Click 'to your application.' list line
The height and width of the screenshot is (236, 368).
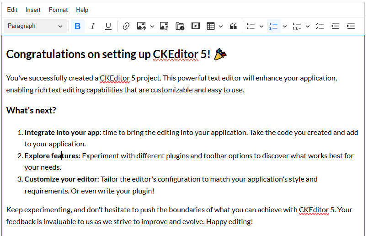(x=55, y=144)
